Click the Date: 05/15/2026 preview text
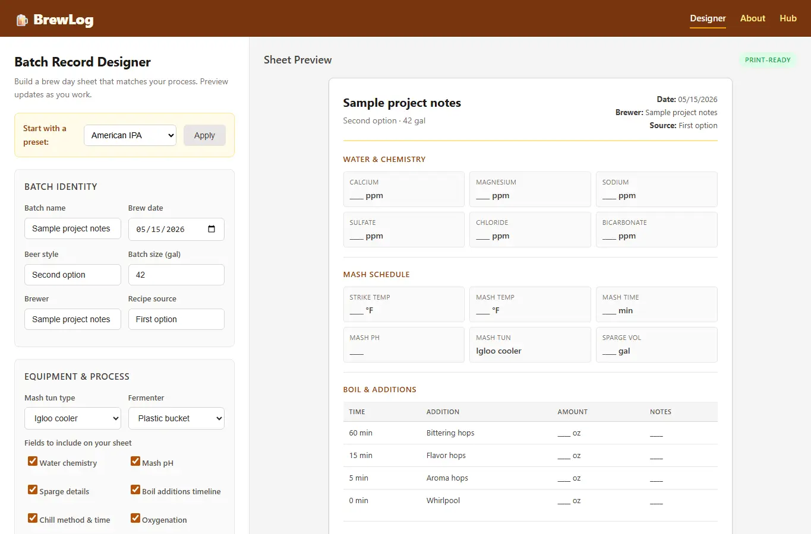811x534 pixels. pyautogui.click(x=687, y=100)
